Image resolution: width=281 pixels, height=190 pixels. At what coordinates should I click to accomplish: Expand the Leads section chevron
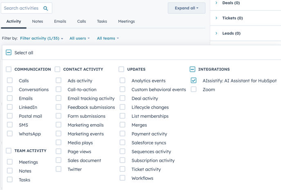coord(216,33)
